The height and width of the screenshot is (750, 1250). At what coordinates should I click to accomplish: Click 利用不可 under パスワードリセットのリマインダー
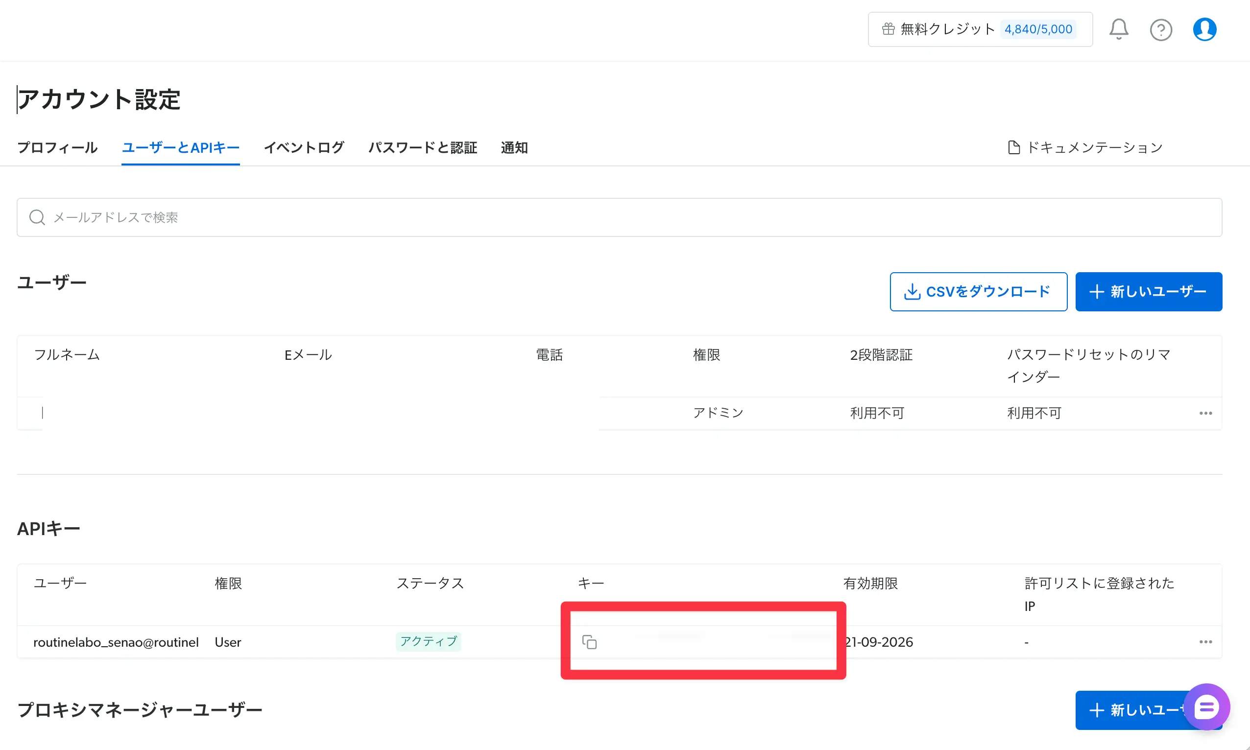pyautogui.click(x=1034, y=413)
